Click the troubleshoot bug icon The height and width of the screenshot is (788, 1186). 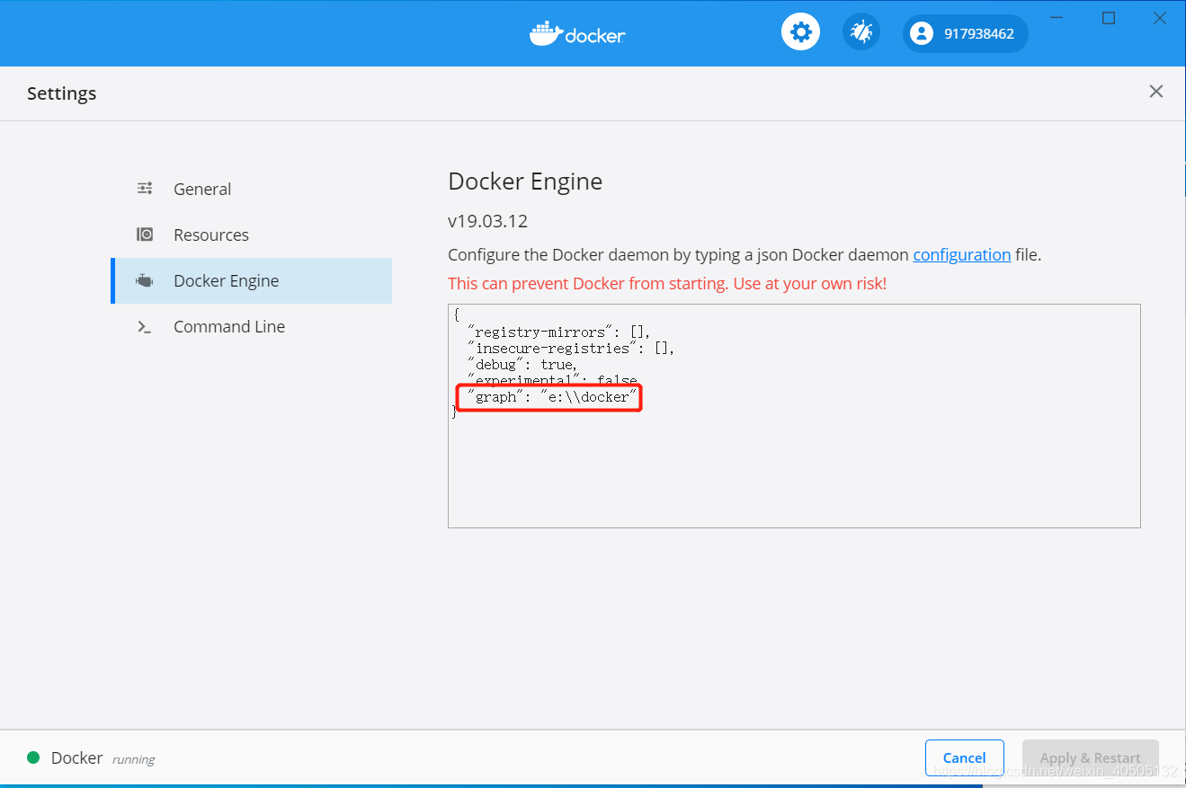pos(861,33)
